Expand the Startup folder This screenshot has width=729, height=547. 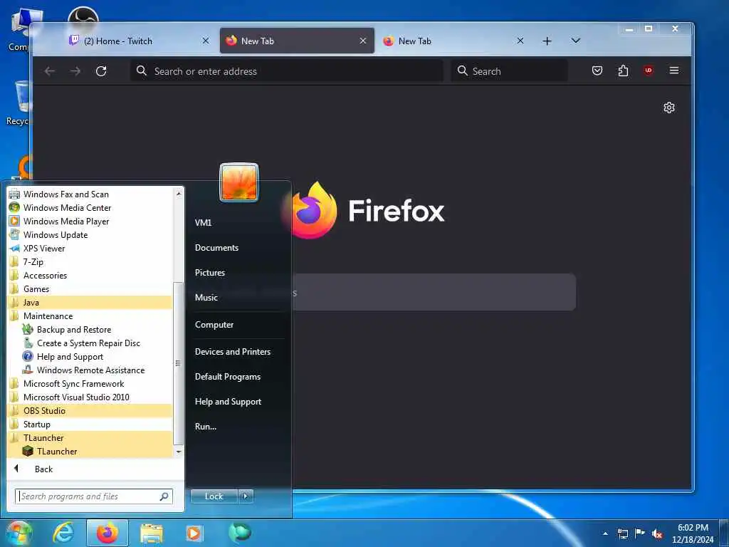coord(90,424)
